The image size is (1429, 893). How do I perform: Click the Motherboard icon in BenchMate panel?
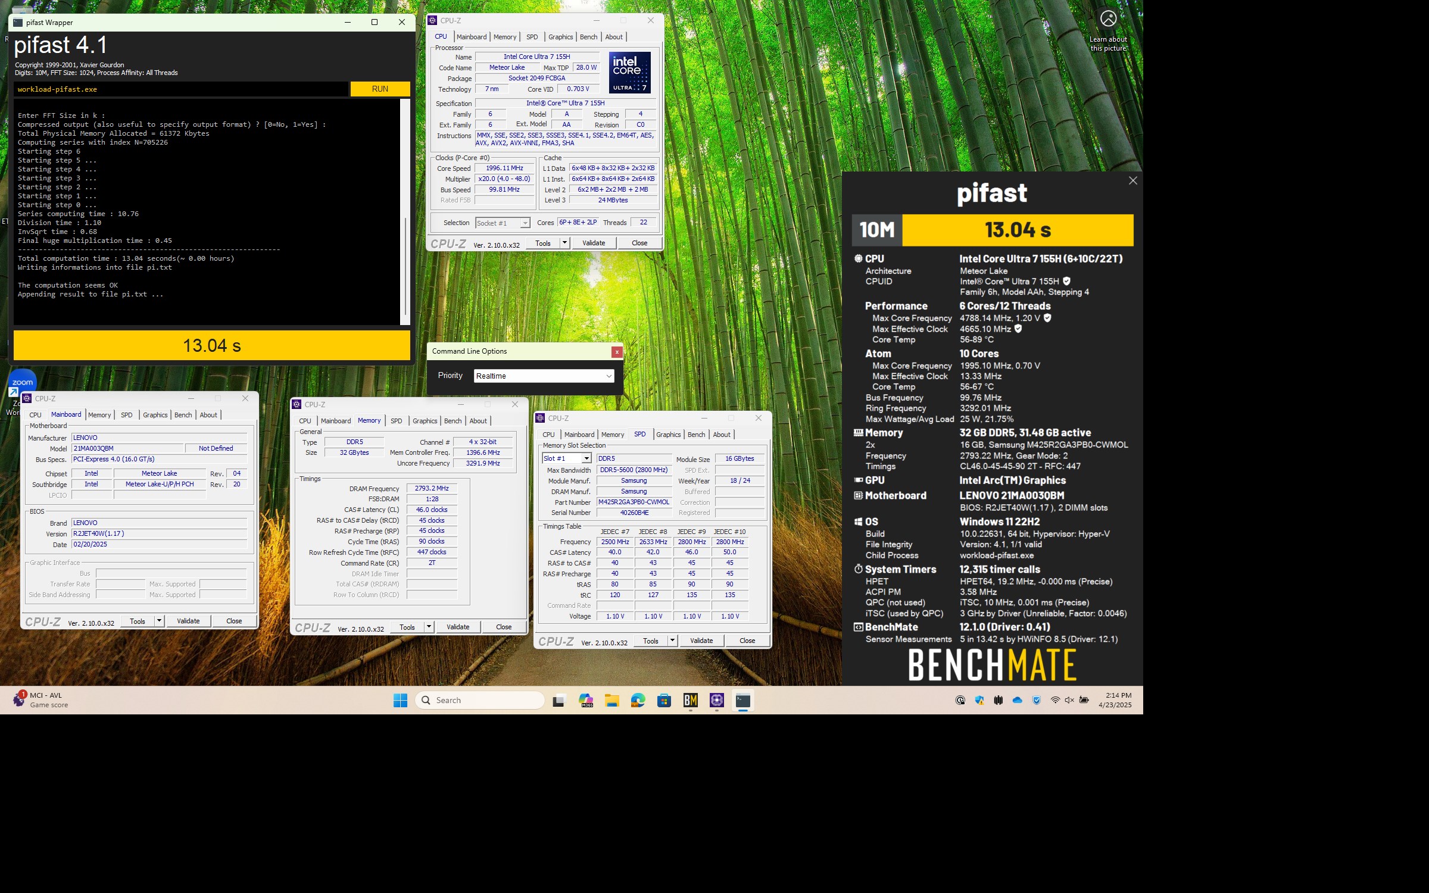click(858, 495)
